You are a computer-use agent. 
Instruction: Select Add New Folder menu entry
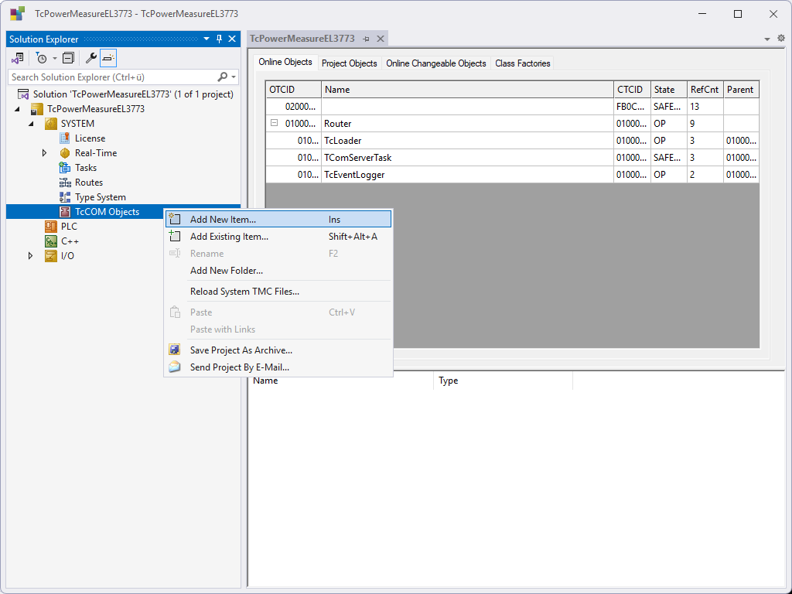(278, 271)
